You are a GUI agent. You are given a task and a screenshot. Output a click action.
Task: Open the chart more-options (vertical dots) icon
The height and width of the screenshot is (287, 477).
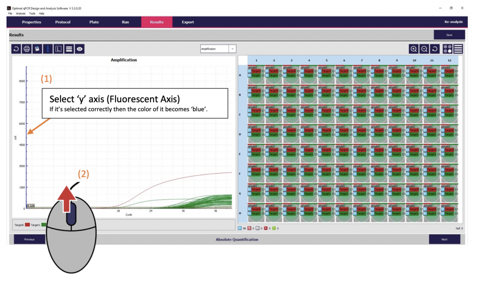point(48,48)
